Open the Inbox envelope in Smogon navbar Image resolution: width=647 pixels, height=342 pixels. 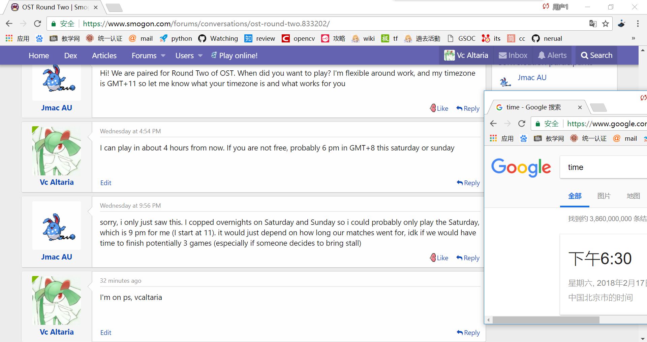click(x=513, y=56)
